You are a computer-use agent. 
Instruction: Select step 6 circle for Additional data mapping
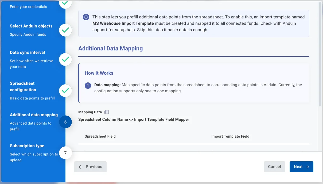(x=65, y=122)
